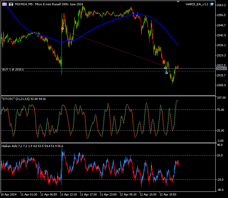Open the One Click Trading panel icon

5,4
